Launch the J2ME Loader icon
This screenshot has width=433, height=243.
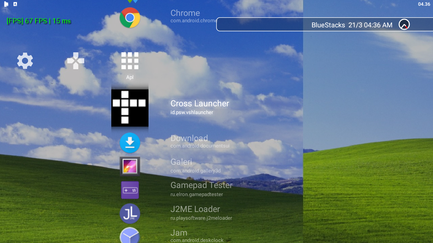click(x=130, y=214)
